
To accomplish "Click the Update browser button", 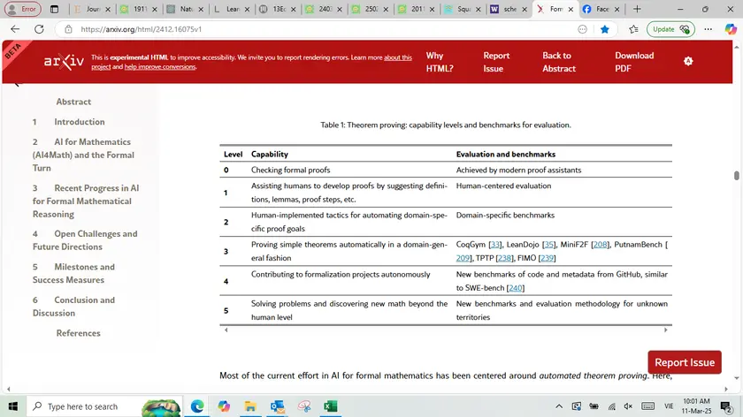I will [670, 29].
